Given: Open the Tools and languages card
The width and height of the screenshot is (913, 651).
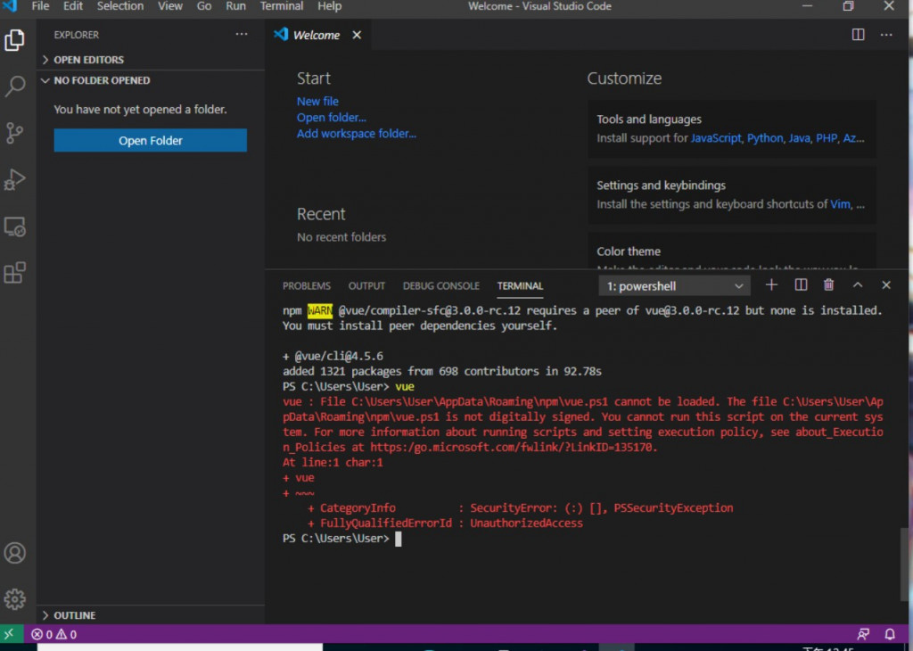Looking at the screenshot, I should [732, 128].
